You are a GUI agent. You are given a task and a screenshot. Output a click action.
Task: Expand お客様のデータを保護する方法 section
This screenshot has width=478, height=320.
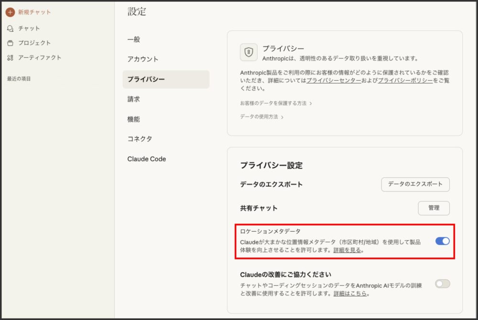point(276,103)
